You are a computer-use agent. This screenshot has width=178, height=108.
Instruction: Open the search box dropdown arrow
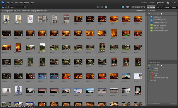click(24, 7)
